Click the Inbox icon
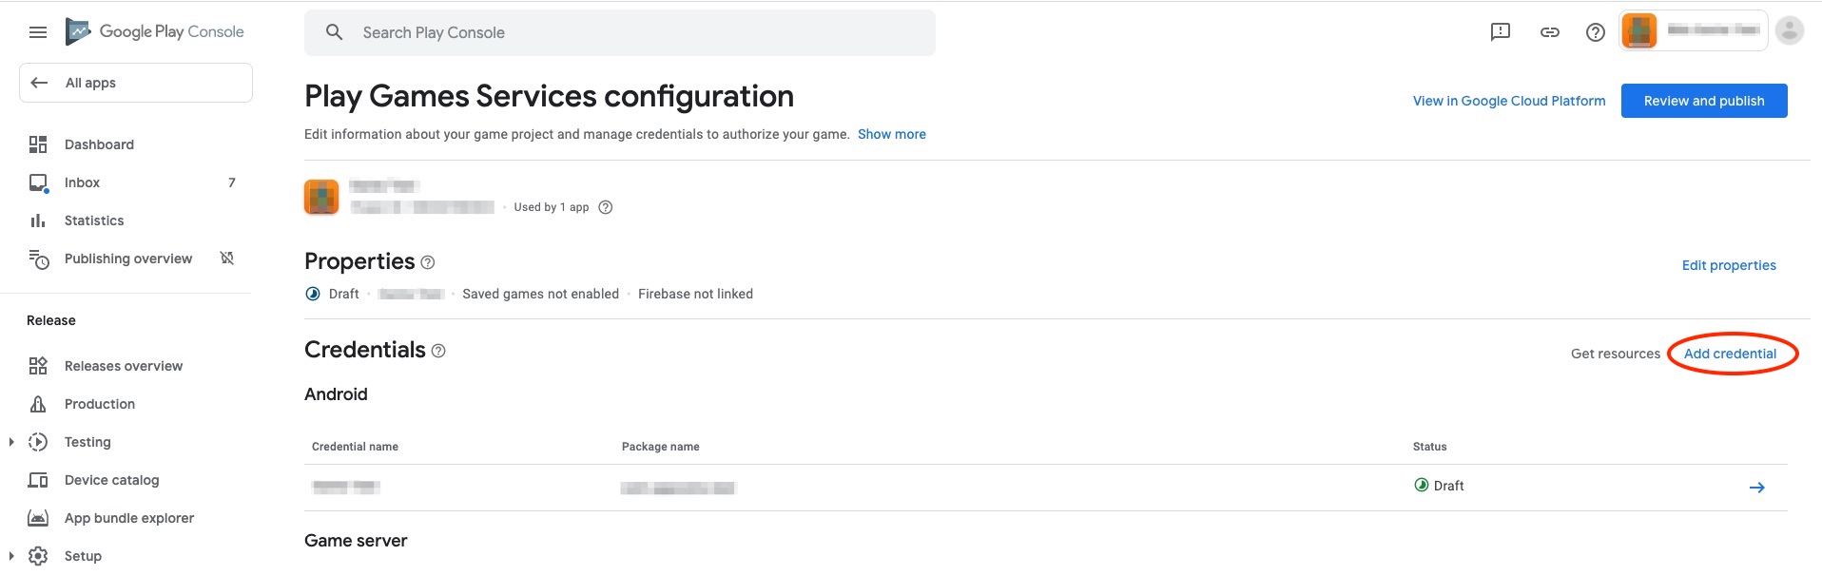The height and width of the screenshot is (575, 1822). coord(38,182)
